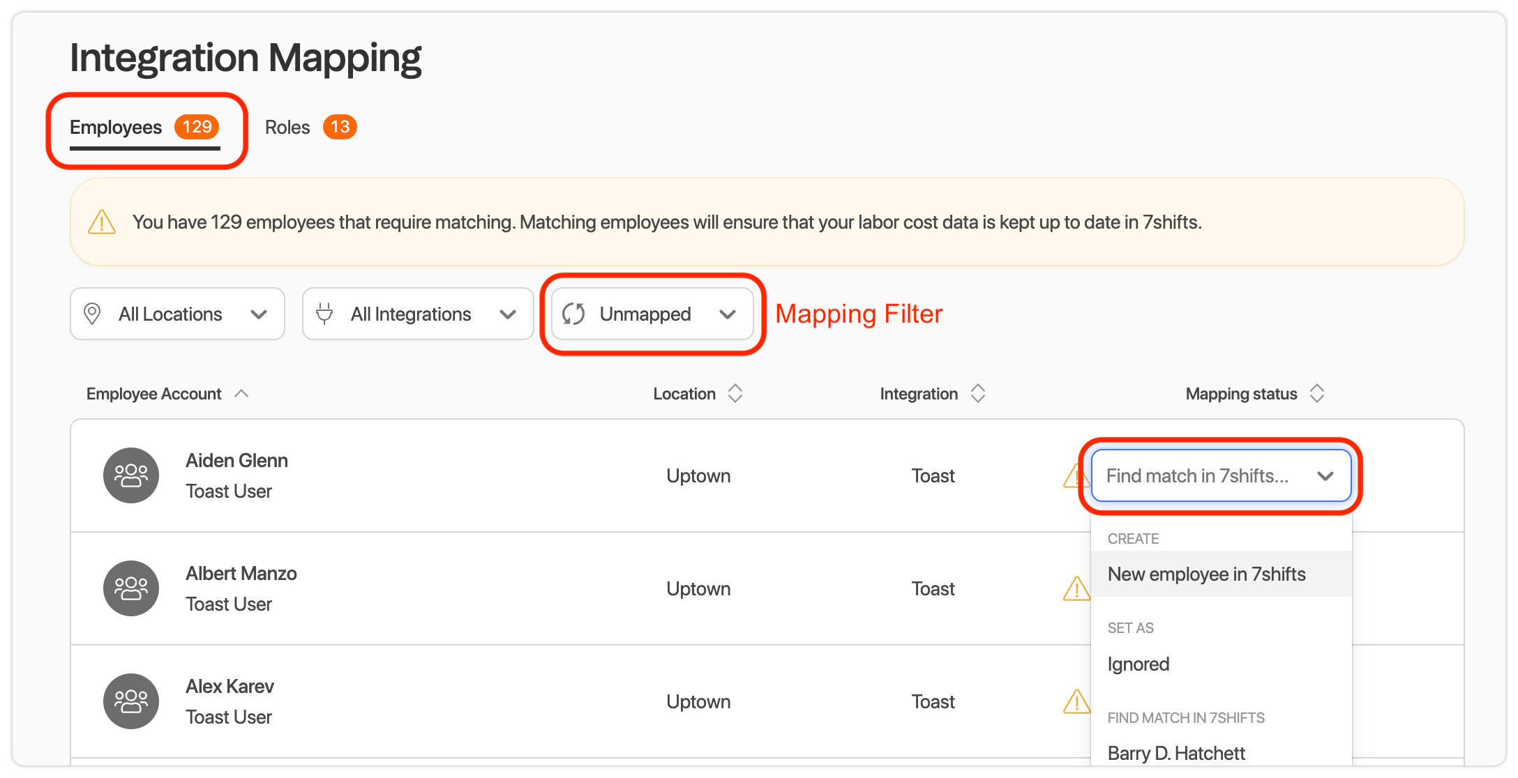The height and width of the screenshot is (778, 1518).
Task: Click the Mapping status sort arrows
Action: pos(1317,394)
